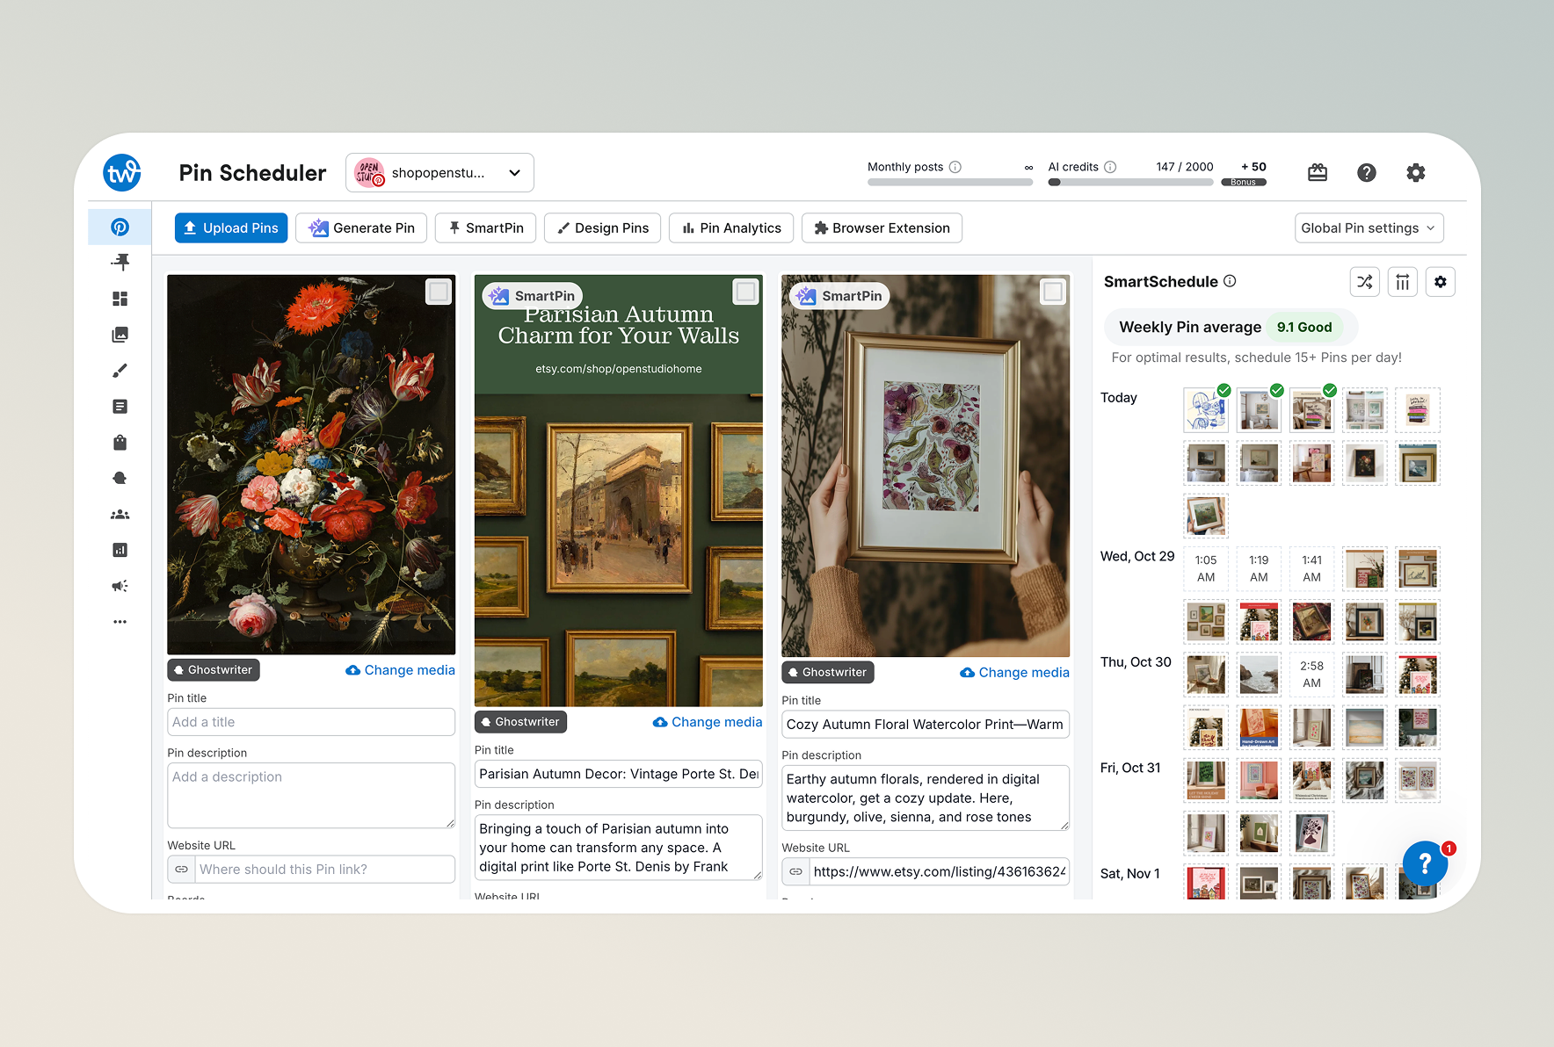Click the AI credits progress bar
The width and height of the screenshot is (1554, 1047).
[x=1130, y=183]
